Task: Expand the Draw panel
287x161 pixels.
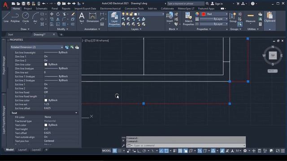Action: (x=25, y=29)
